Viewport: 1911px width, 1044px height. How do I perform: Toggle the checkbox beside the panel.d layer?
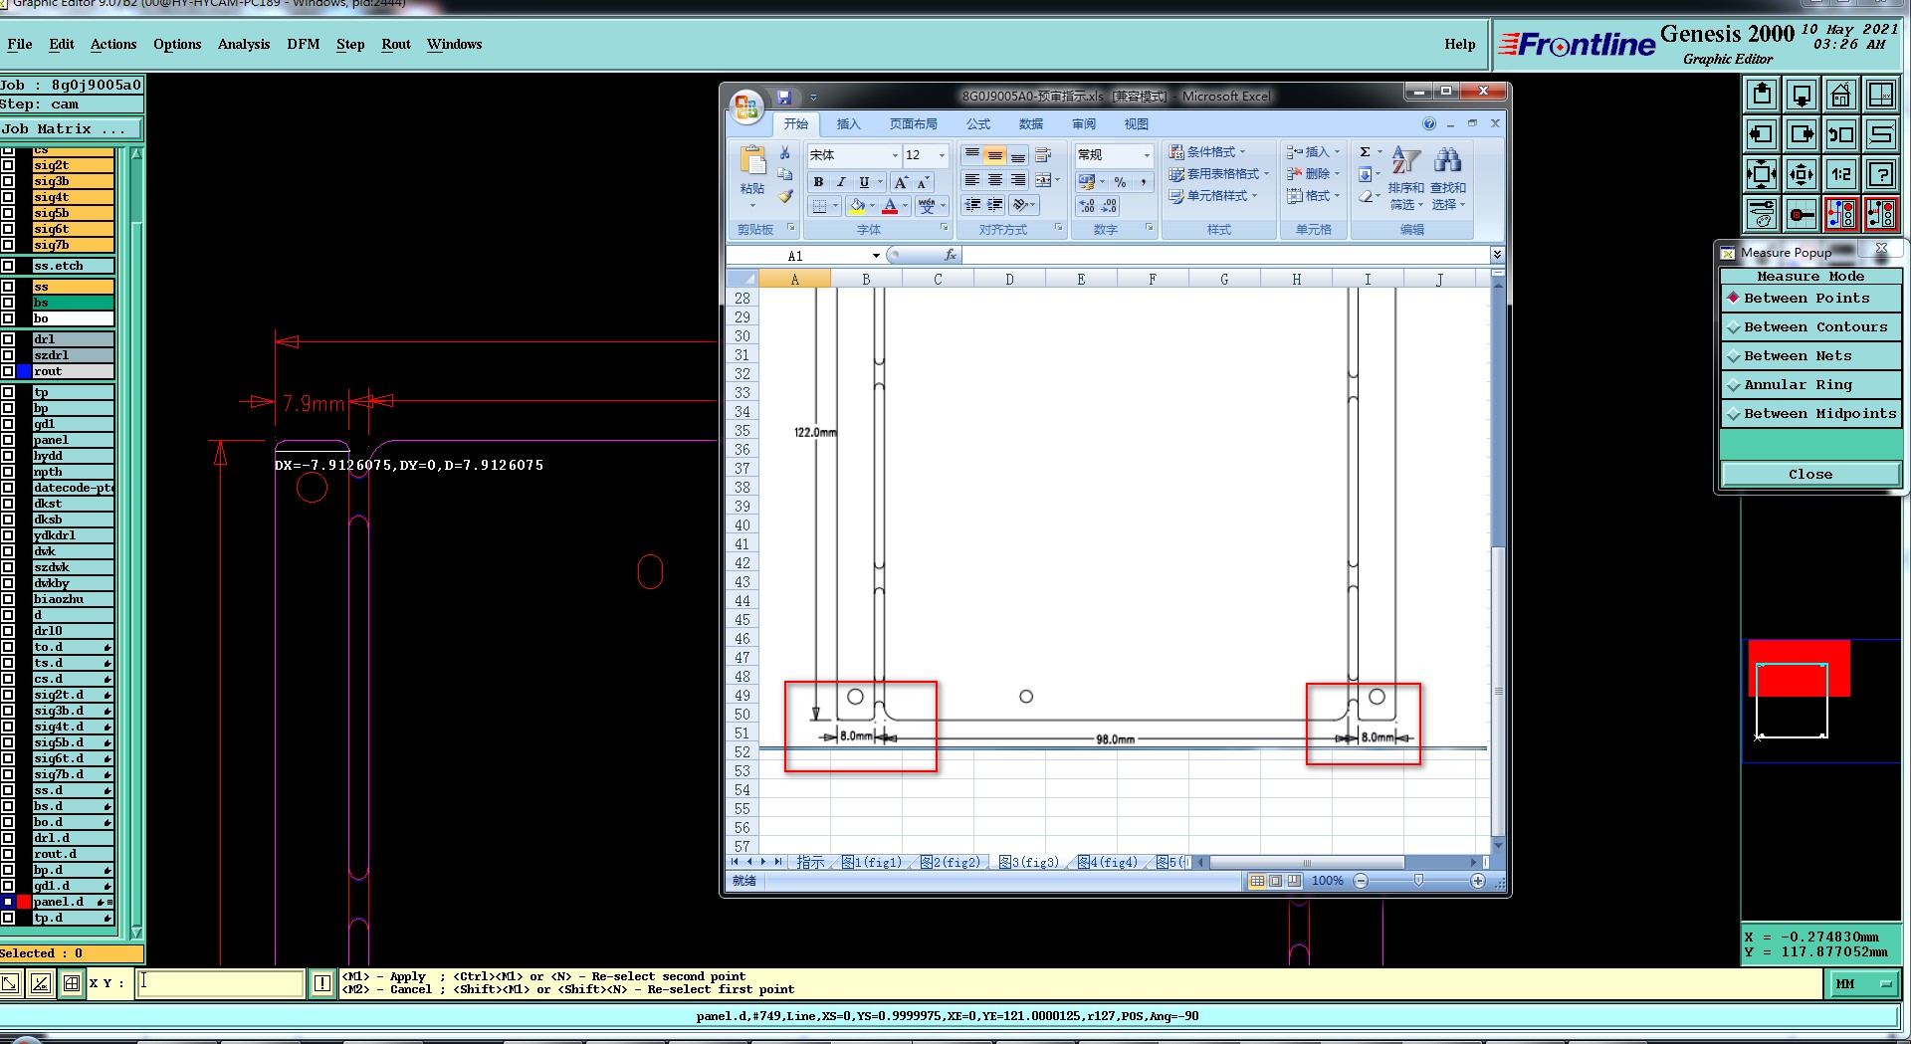[8, 902]
